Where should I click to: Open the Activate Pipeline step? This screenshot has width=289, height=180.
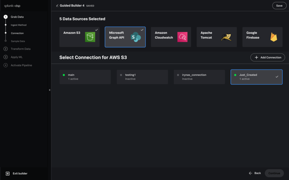(x=21, y=65)
